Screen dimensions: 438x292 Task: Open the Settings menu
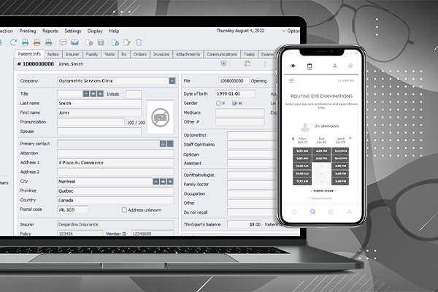click(x=72, y=31)
